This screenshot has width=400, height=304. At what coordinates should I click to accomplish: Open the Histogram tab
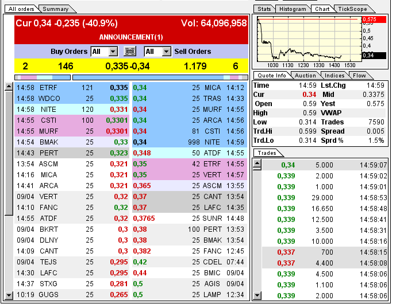(293, 9)
